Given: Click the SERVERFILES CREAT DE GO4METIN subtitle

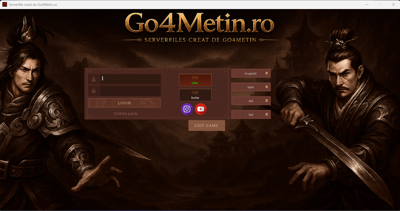Looking at the screenshot, I should click(200, 40).
